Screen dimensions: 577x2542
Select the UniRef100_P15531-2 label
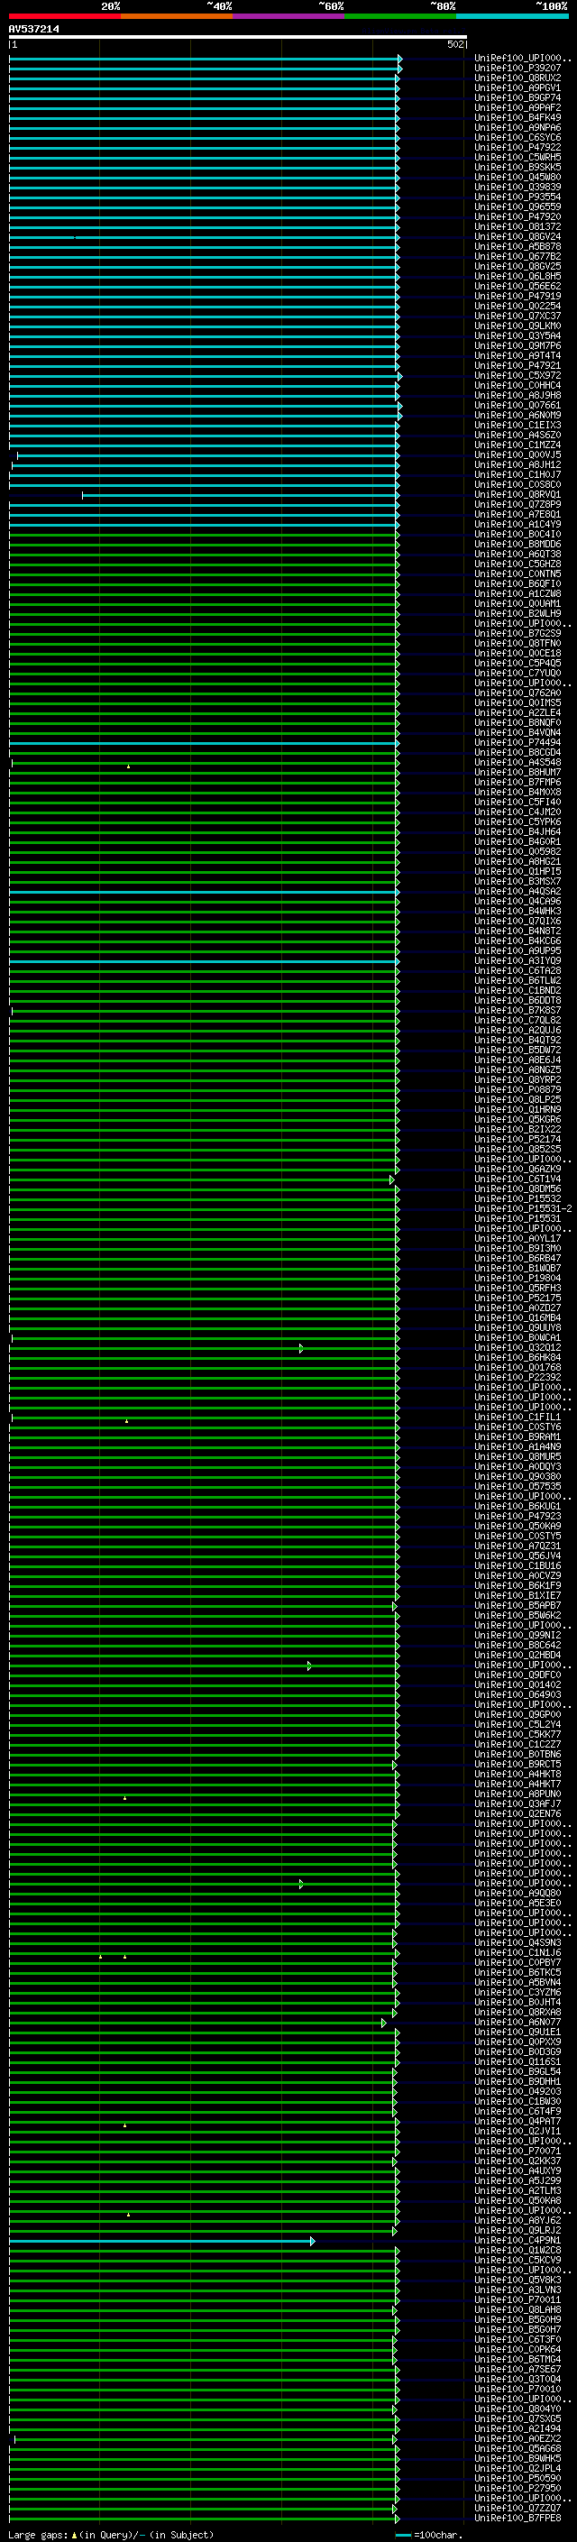click(x=523, y=1209)
